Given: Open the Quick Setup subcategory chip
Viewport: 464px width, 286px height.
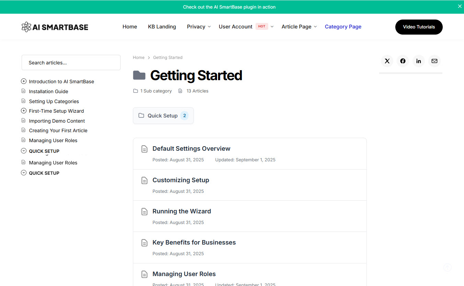Looking at the screenshot, I should (163, 115).
